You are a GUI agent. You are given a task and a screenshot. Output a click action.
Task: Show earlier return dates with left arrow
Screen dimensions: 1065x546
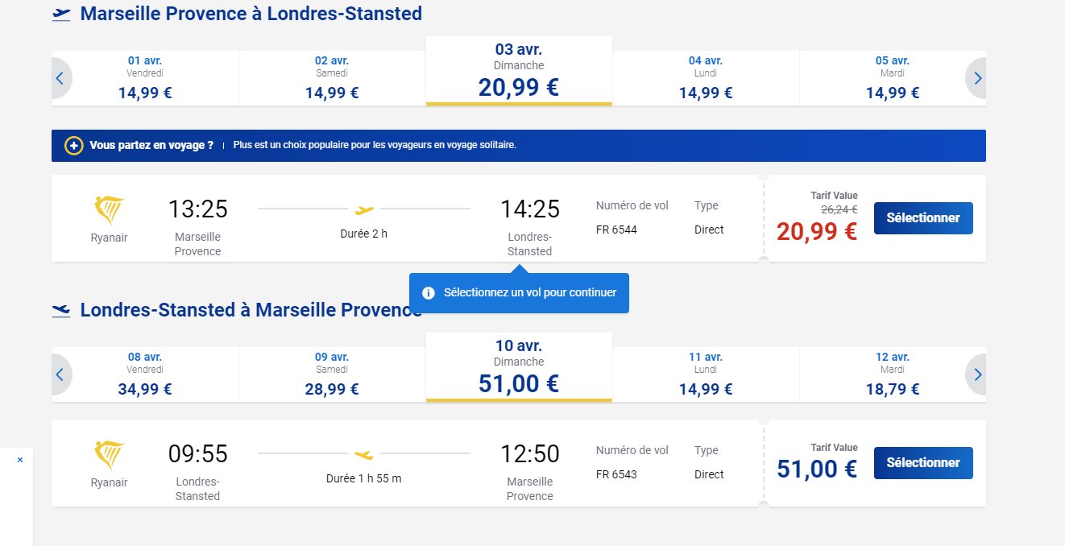[60, 374]
